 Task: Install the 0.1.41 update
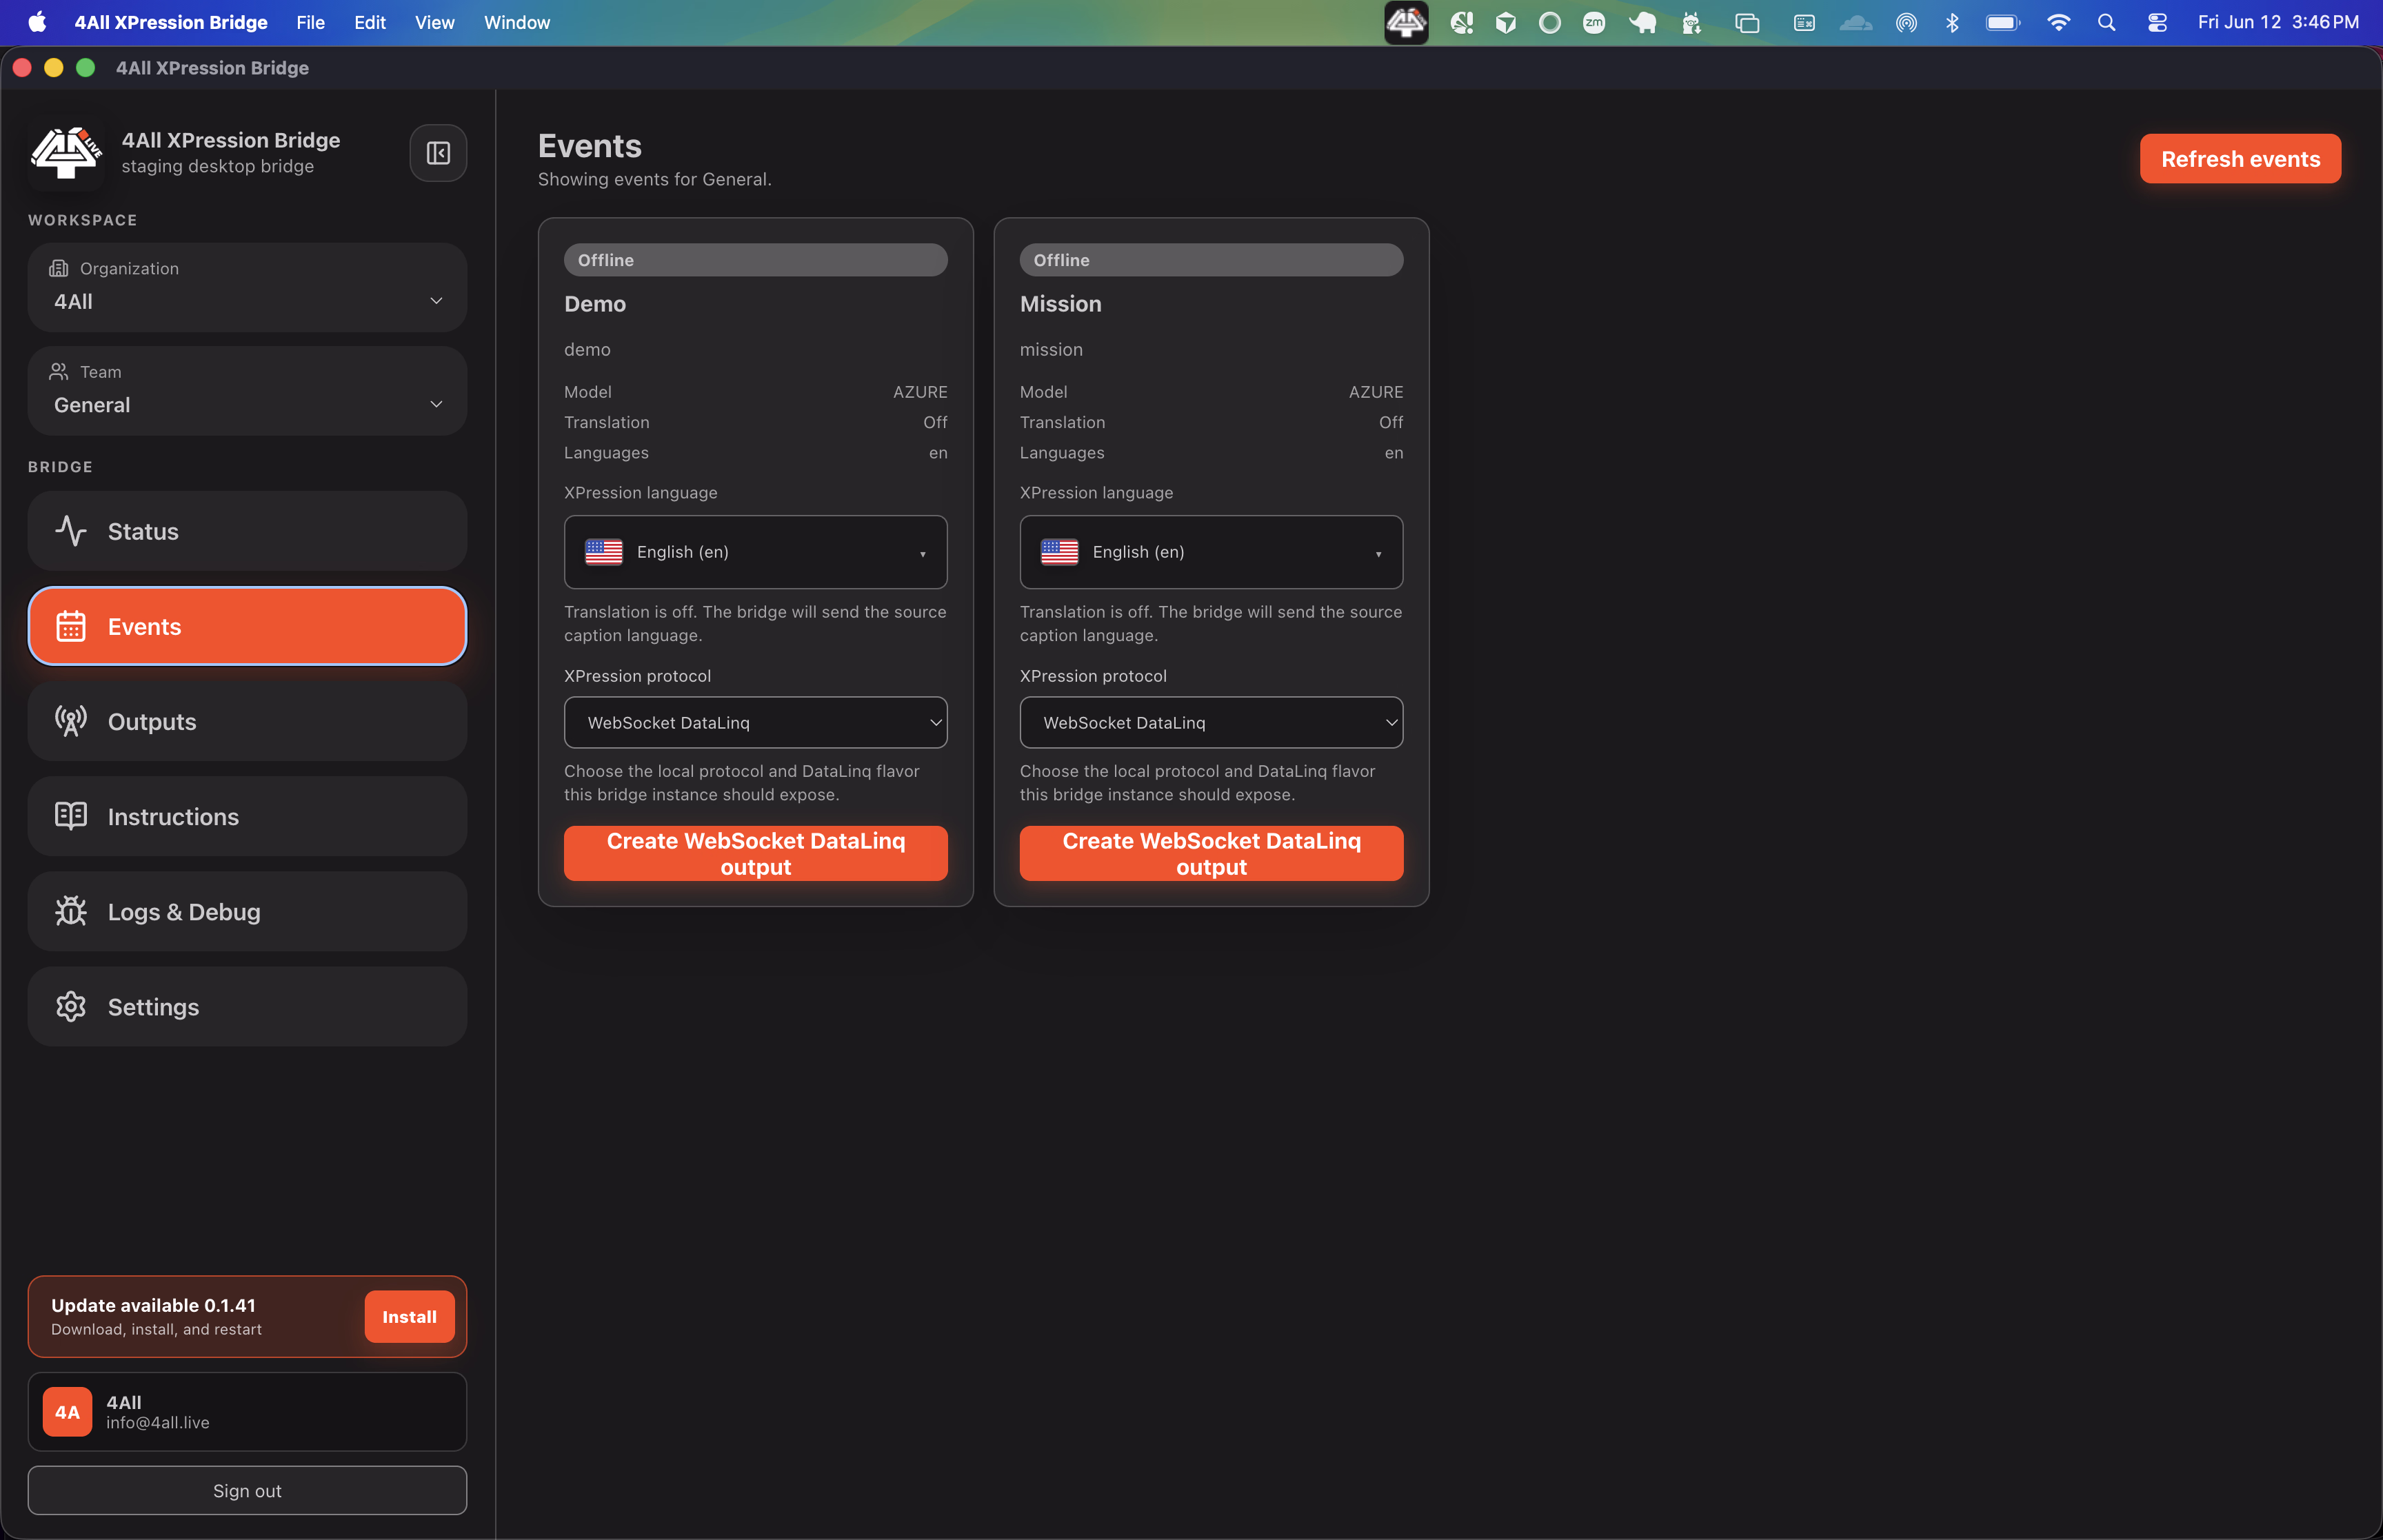(x=409, y=1316)
